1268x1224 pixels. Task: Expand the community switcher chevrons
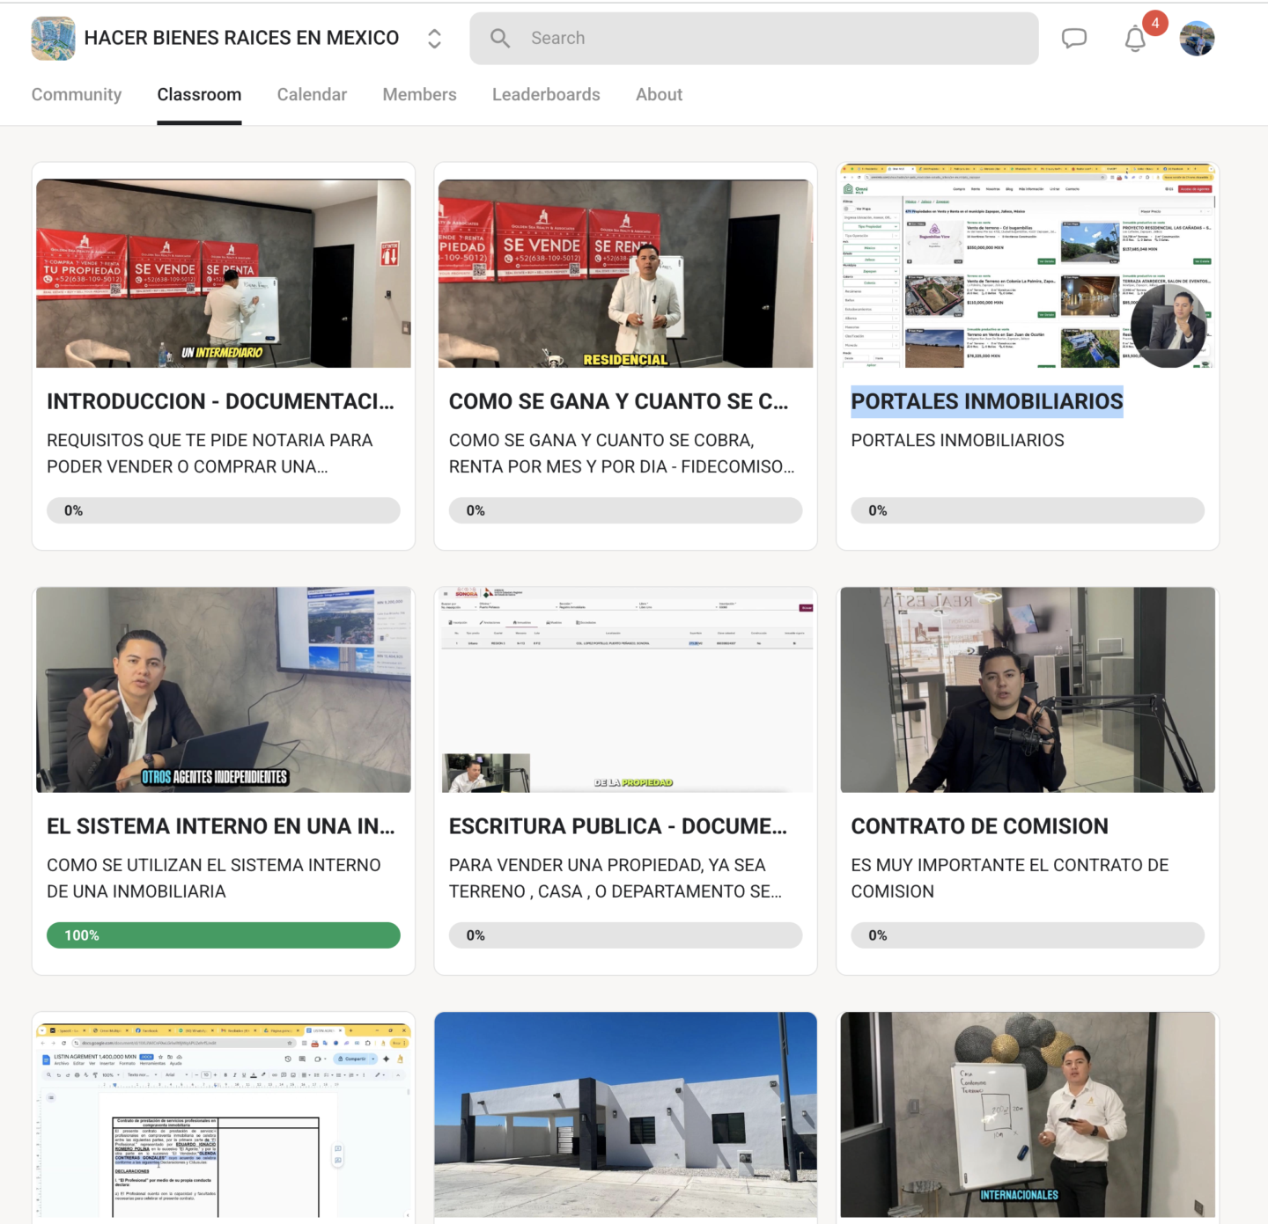click(434, 39)
